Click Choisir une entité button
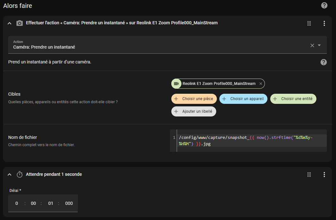Screen dimensions: 336x220 (x=293, y=99)
